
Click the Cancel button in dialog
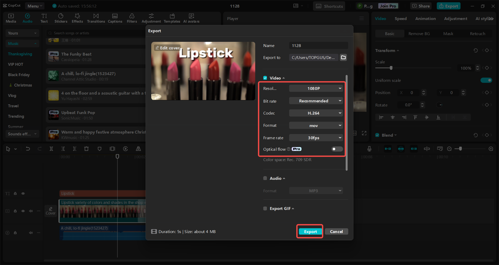[336, 231]
